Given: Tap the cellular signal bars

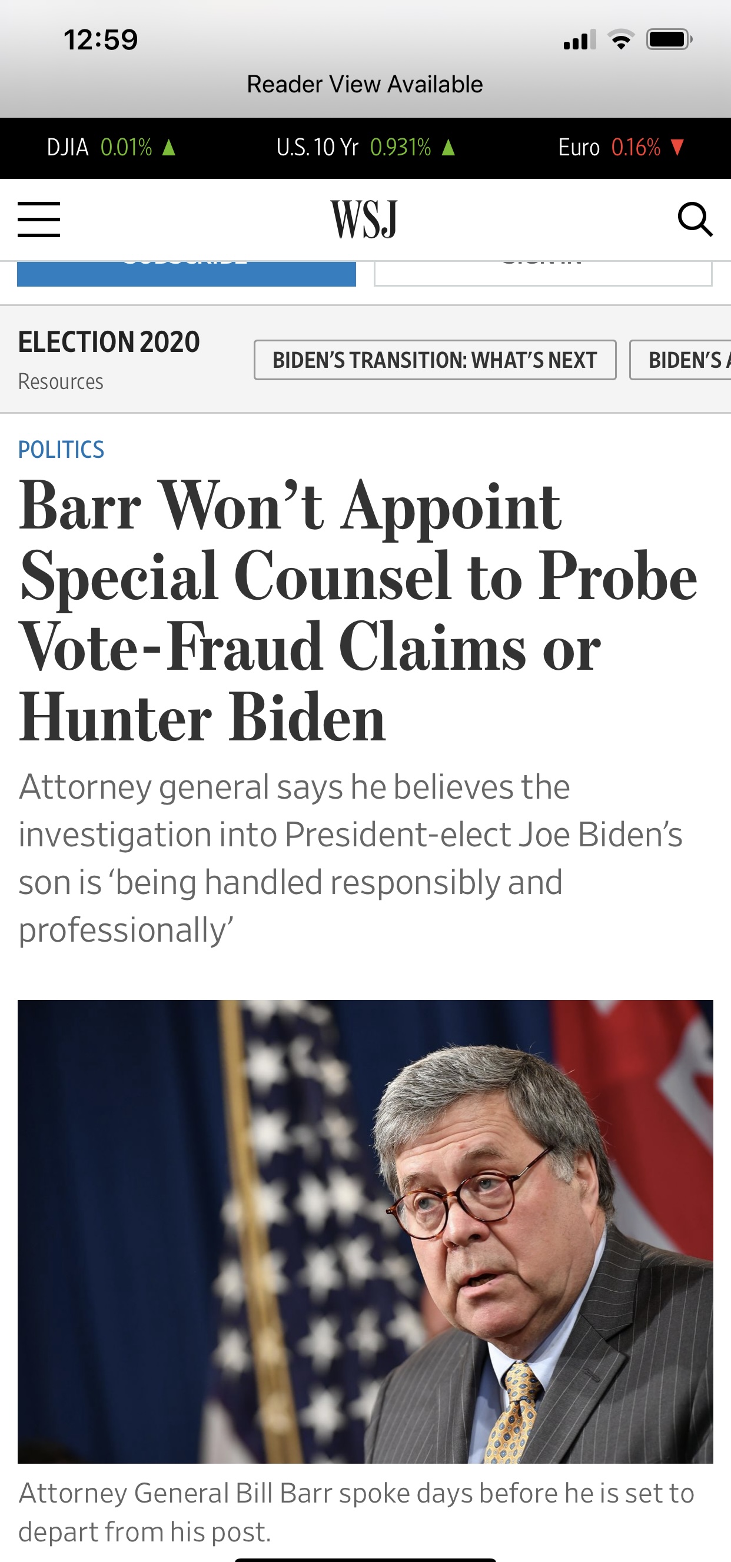Looking at the screenshot, I should point(579,40).
